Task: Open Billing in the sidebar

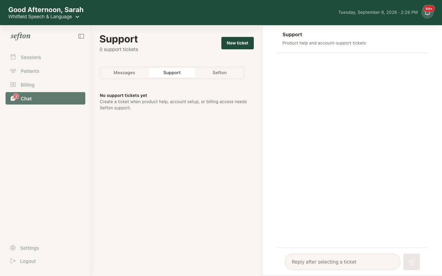Action: (x=45, y=85)
